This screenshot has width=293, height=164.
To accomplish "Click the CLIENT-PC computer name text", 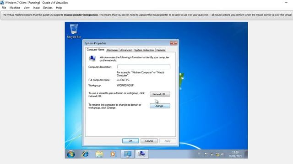I will (x=123, y=80).
